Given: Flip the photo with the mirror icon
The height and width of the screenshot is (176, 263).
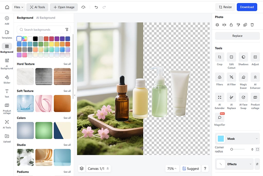Looking at the screenshot, I should pyautogui.click(x=224, y=25).
